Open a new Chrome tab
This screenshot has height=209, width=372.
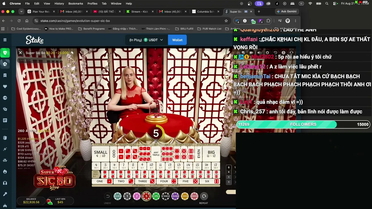259,12
